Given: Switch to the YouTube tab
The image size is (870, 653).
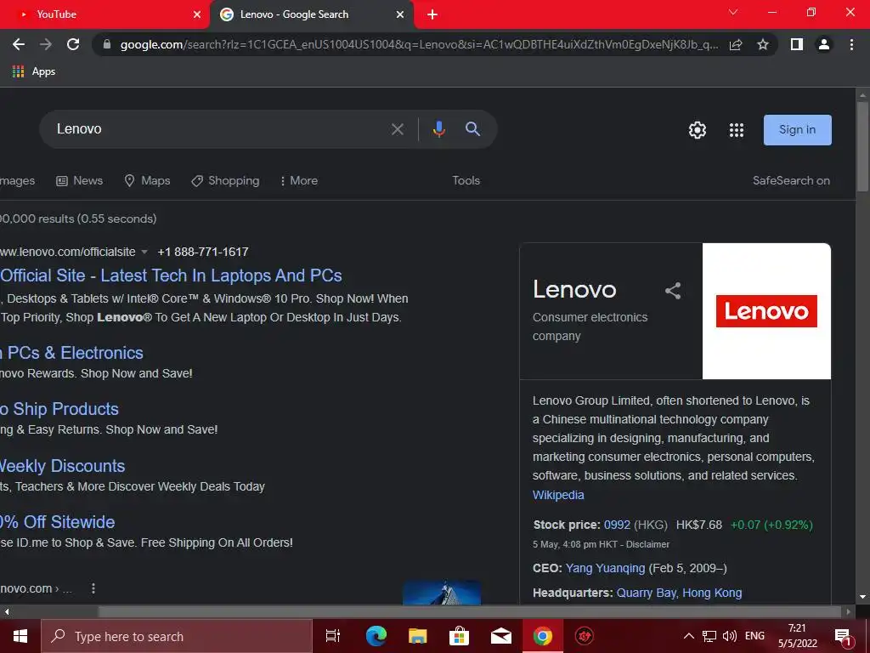Looking at the screenshot, I should (x=105, y=14).
